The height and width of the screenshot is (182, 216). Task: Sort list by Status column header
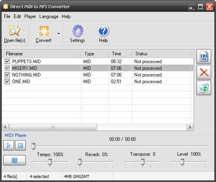(161, 54)
